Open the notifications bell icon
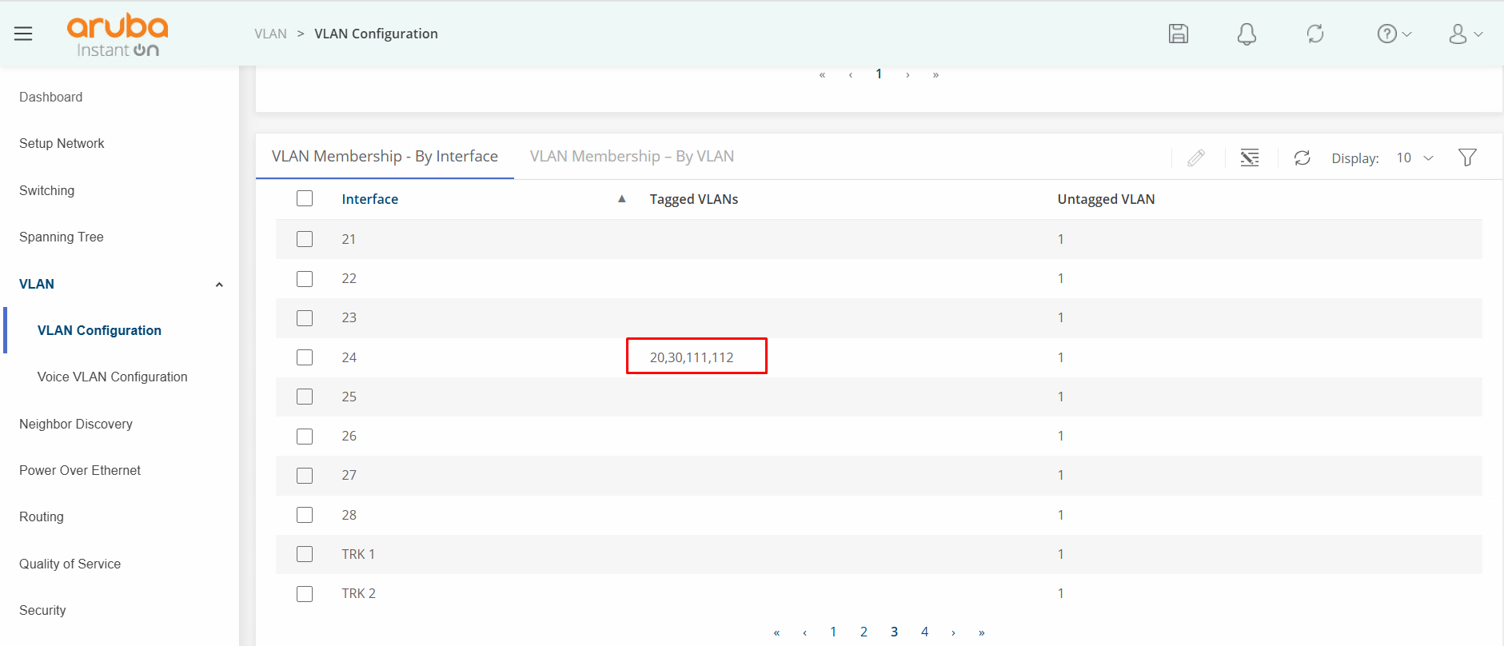The image size is (1504, 646). click(1246, 34)
